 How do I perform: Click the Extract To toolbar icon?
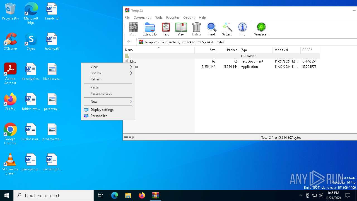pos(149,29)
